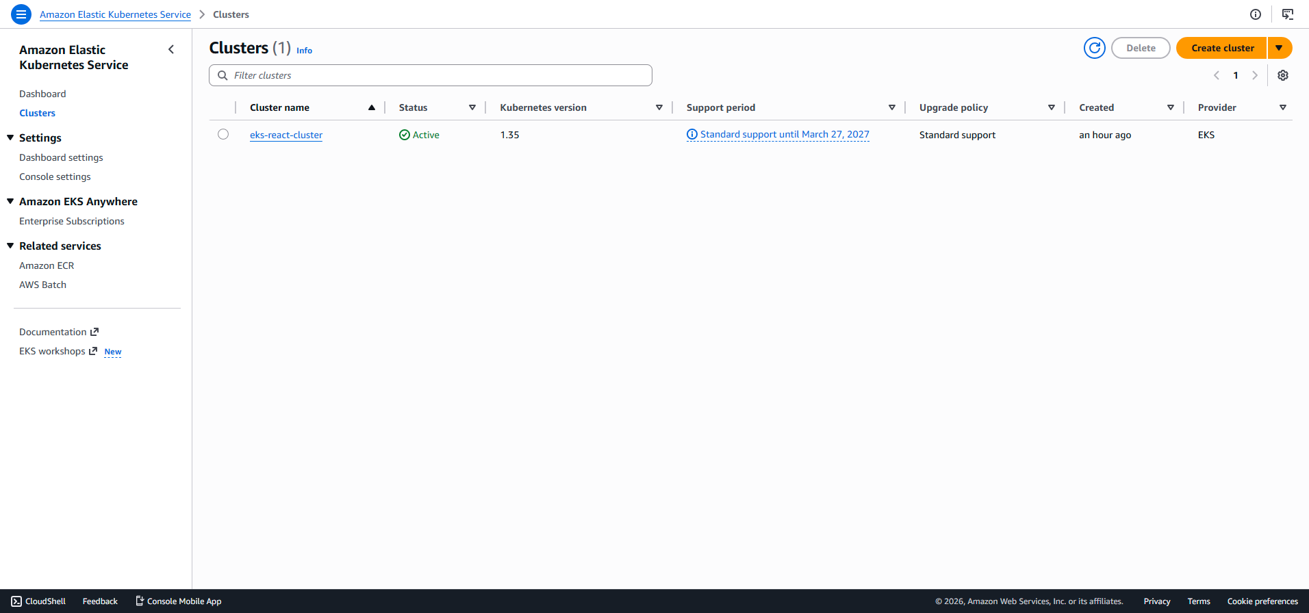Collapse the Related services section
The image size is (1309, 613).
coord(10,246)
